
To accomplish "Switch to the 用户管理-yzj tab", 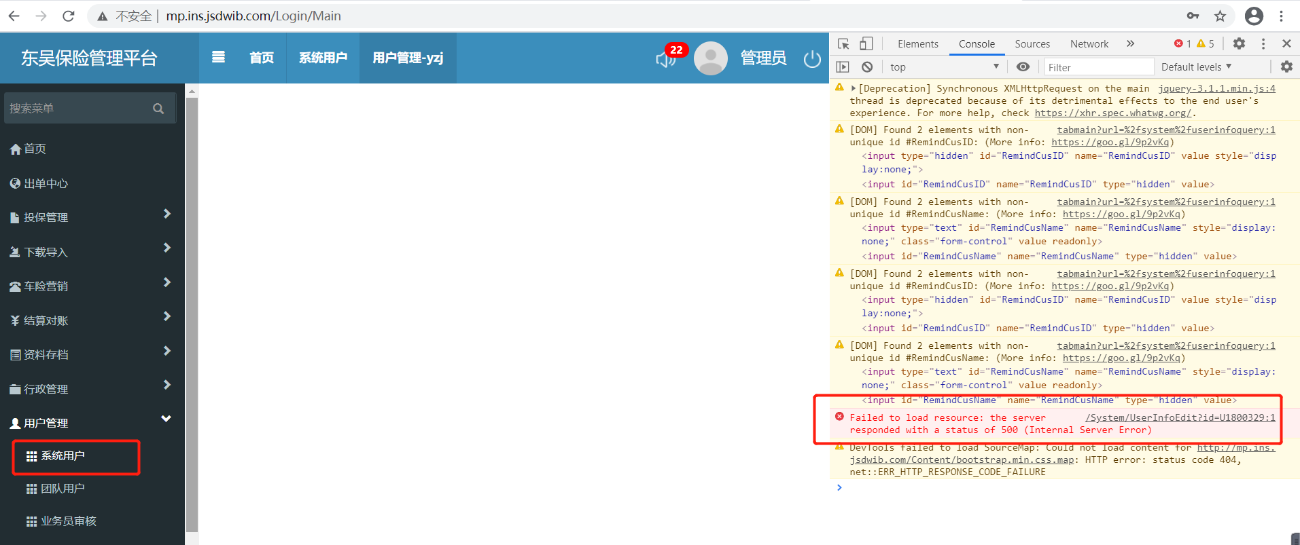I will pos(408,58).
